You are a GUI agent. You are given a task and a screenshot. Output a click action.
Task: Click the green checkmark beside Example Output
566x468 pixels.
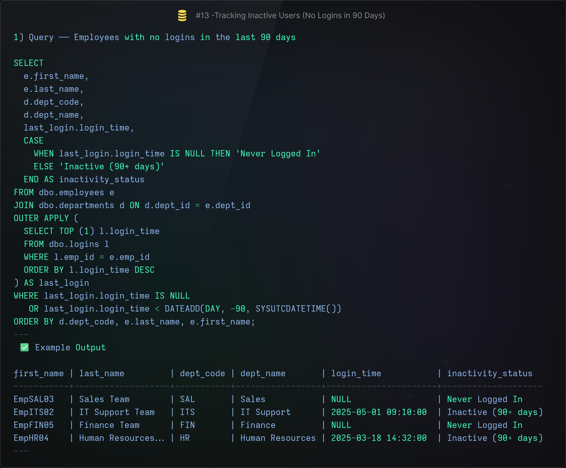[x=24, y=347]
